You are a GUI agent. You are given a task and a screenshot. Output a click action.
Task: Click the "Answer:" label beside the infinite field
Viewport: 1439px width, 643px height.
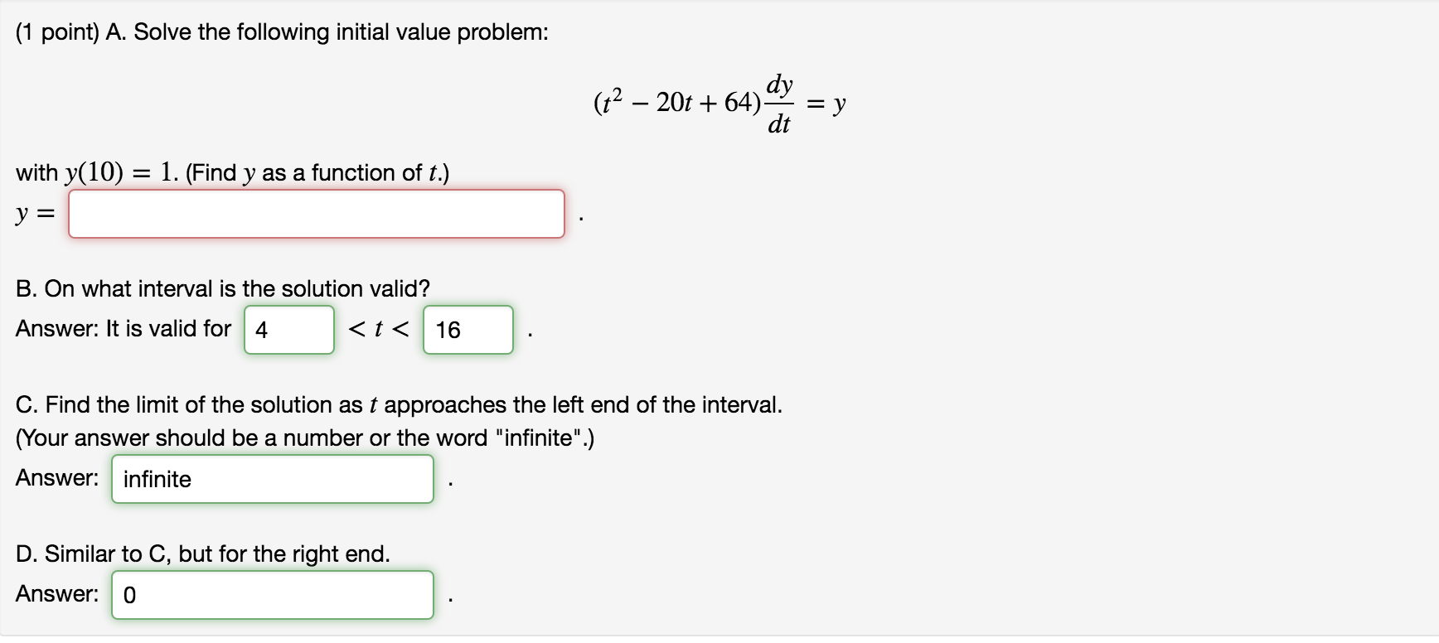[x=57, y=478]
